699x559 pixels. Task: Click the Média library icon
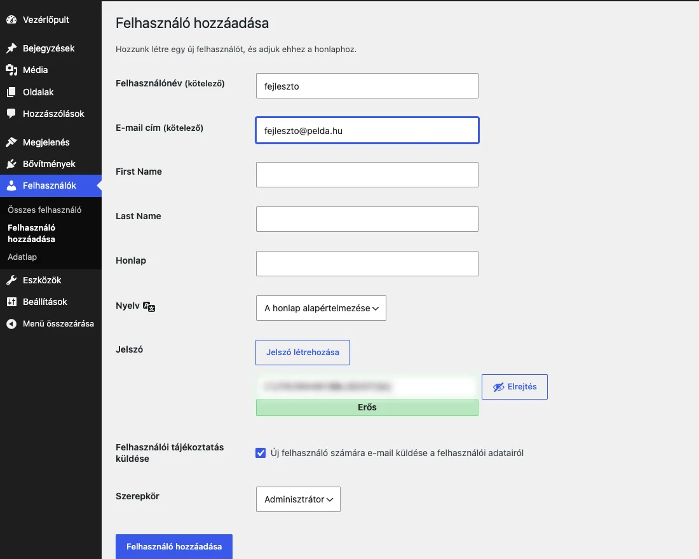click(11, 70)
